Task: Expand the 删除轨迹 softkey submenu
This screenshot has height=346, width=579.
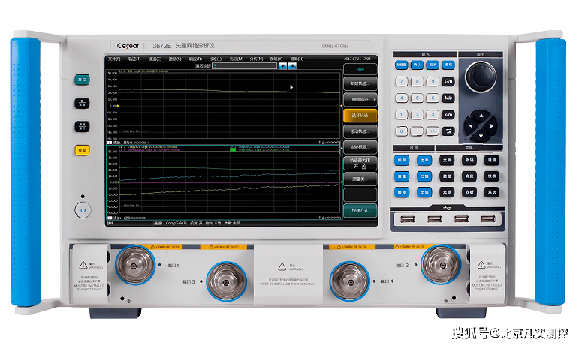Action: tap(360, 99)
